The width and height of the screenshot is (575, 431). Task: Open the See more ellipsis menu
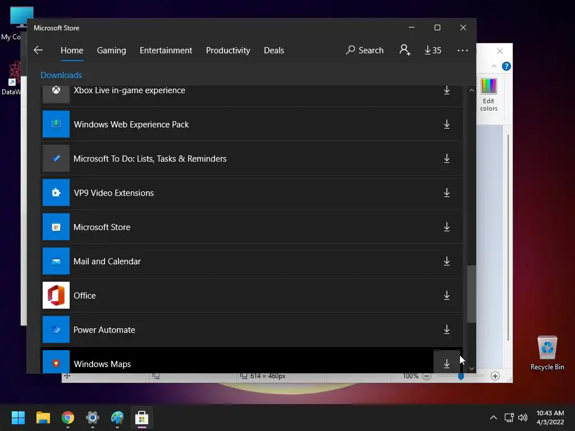point(463,50)
